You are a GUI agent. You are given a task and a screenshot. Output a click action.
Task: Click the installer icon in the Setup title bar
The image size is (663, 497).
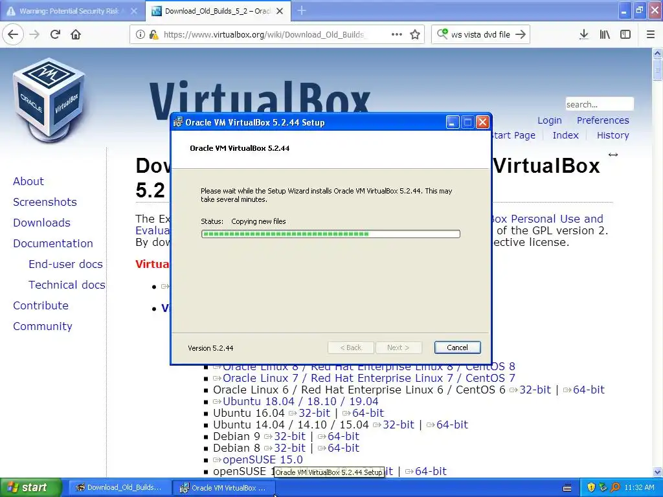[x=178, y=122]
